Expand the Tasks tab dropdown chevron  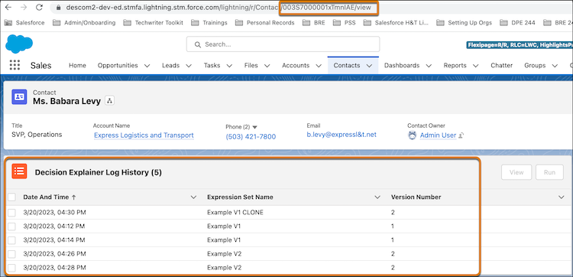click(x=229, y=66)
